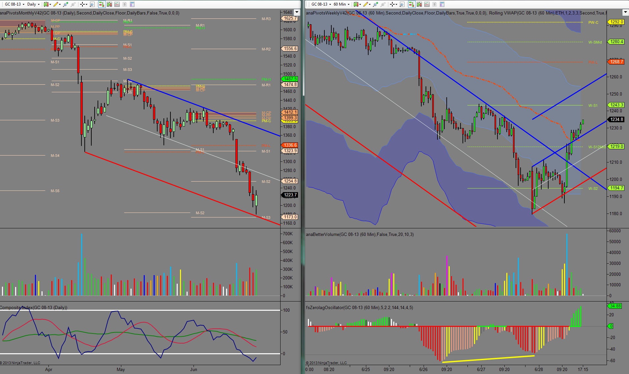Select the 1323.9 price marker
This screenshot has height=374, width=629.
(x=289, y=151)
